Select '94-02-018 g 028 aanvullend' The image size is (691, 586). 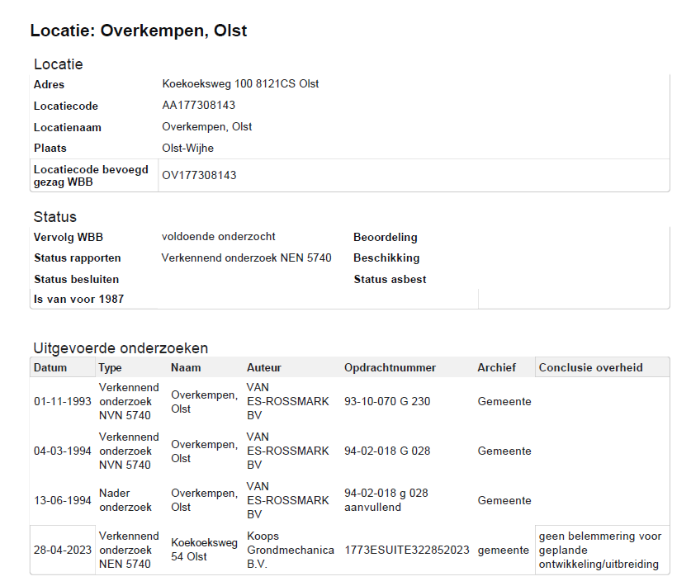[386, 500]
